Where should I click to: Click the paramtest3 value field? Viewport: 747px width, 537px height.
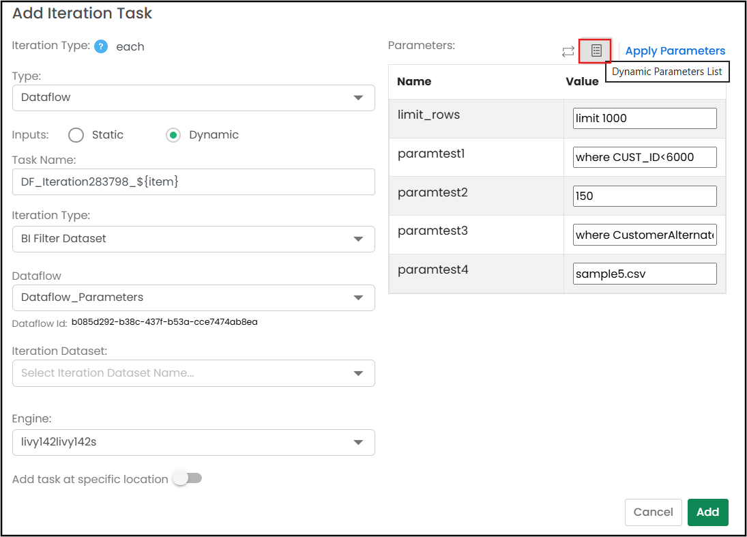click(x=645, y=235)
